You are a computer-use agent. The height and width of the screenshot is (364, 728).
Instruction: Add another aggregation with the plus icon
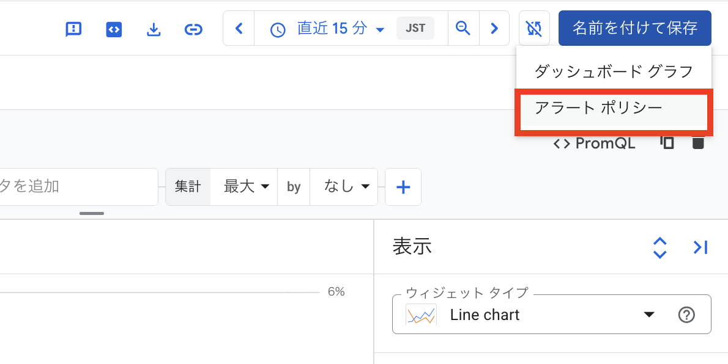pyautogui.click(x=403, y=187)
